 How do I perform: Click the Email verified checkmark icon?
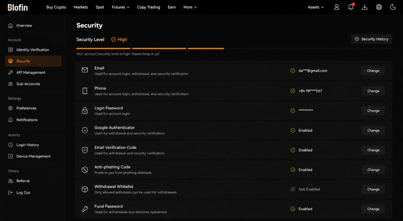pos(293,71)
